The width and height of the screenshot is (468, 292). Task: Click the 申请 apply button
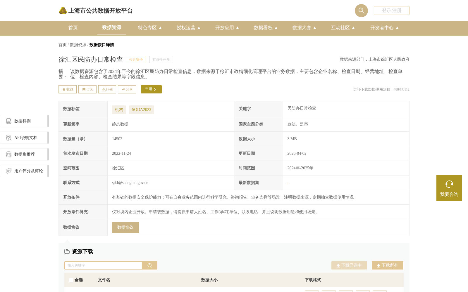(x=151, y=89)
